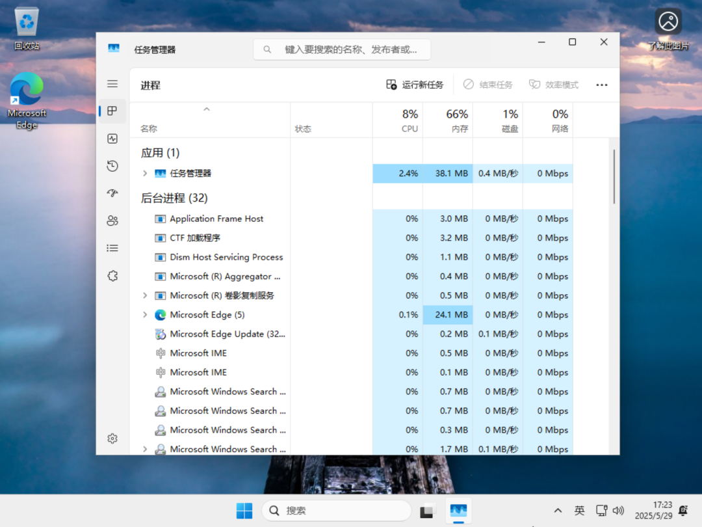Open the network tray icon
Viewport: 702px width, 527px height.
pos(601,511)
